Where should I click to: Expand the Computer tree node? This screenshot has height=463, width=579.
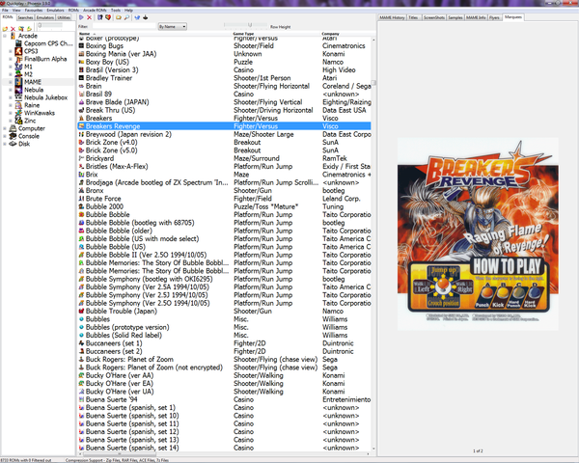[x=5, y=128]
